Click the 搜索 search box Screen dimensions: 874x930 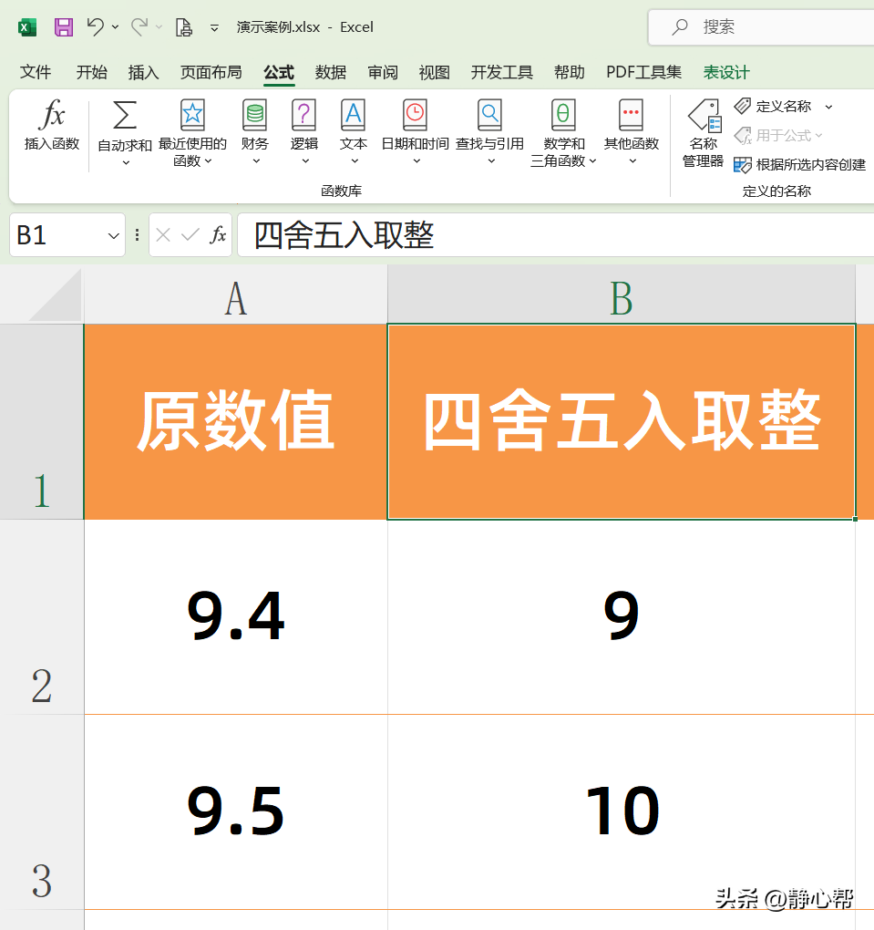tap(761, 26)
